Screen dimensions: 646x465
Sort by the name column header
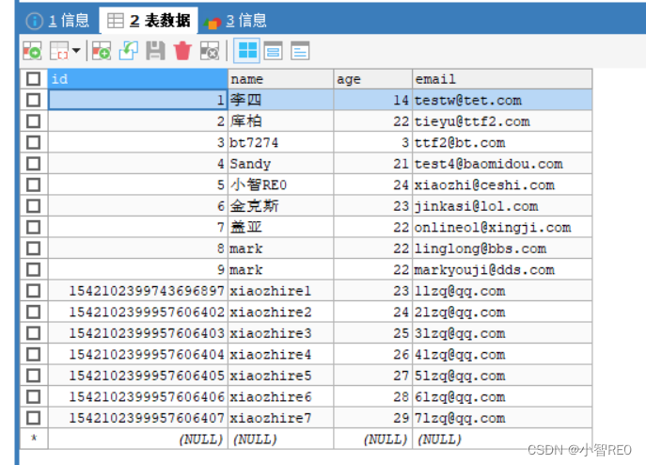coord(280,79)
